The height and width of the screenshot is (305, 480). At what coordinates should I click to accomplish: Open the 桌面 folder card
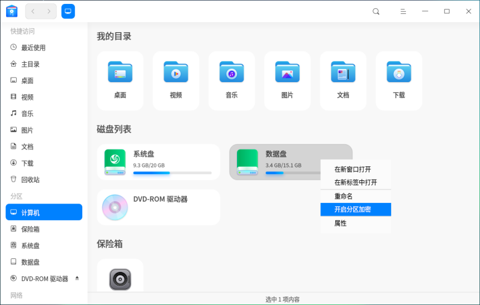click(x=120, y=80)
